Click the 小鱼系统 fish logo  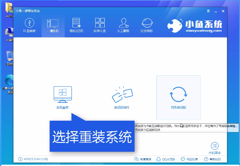click(175, 26)
